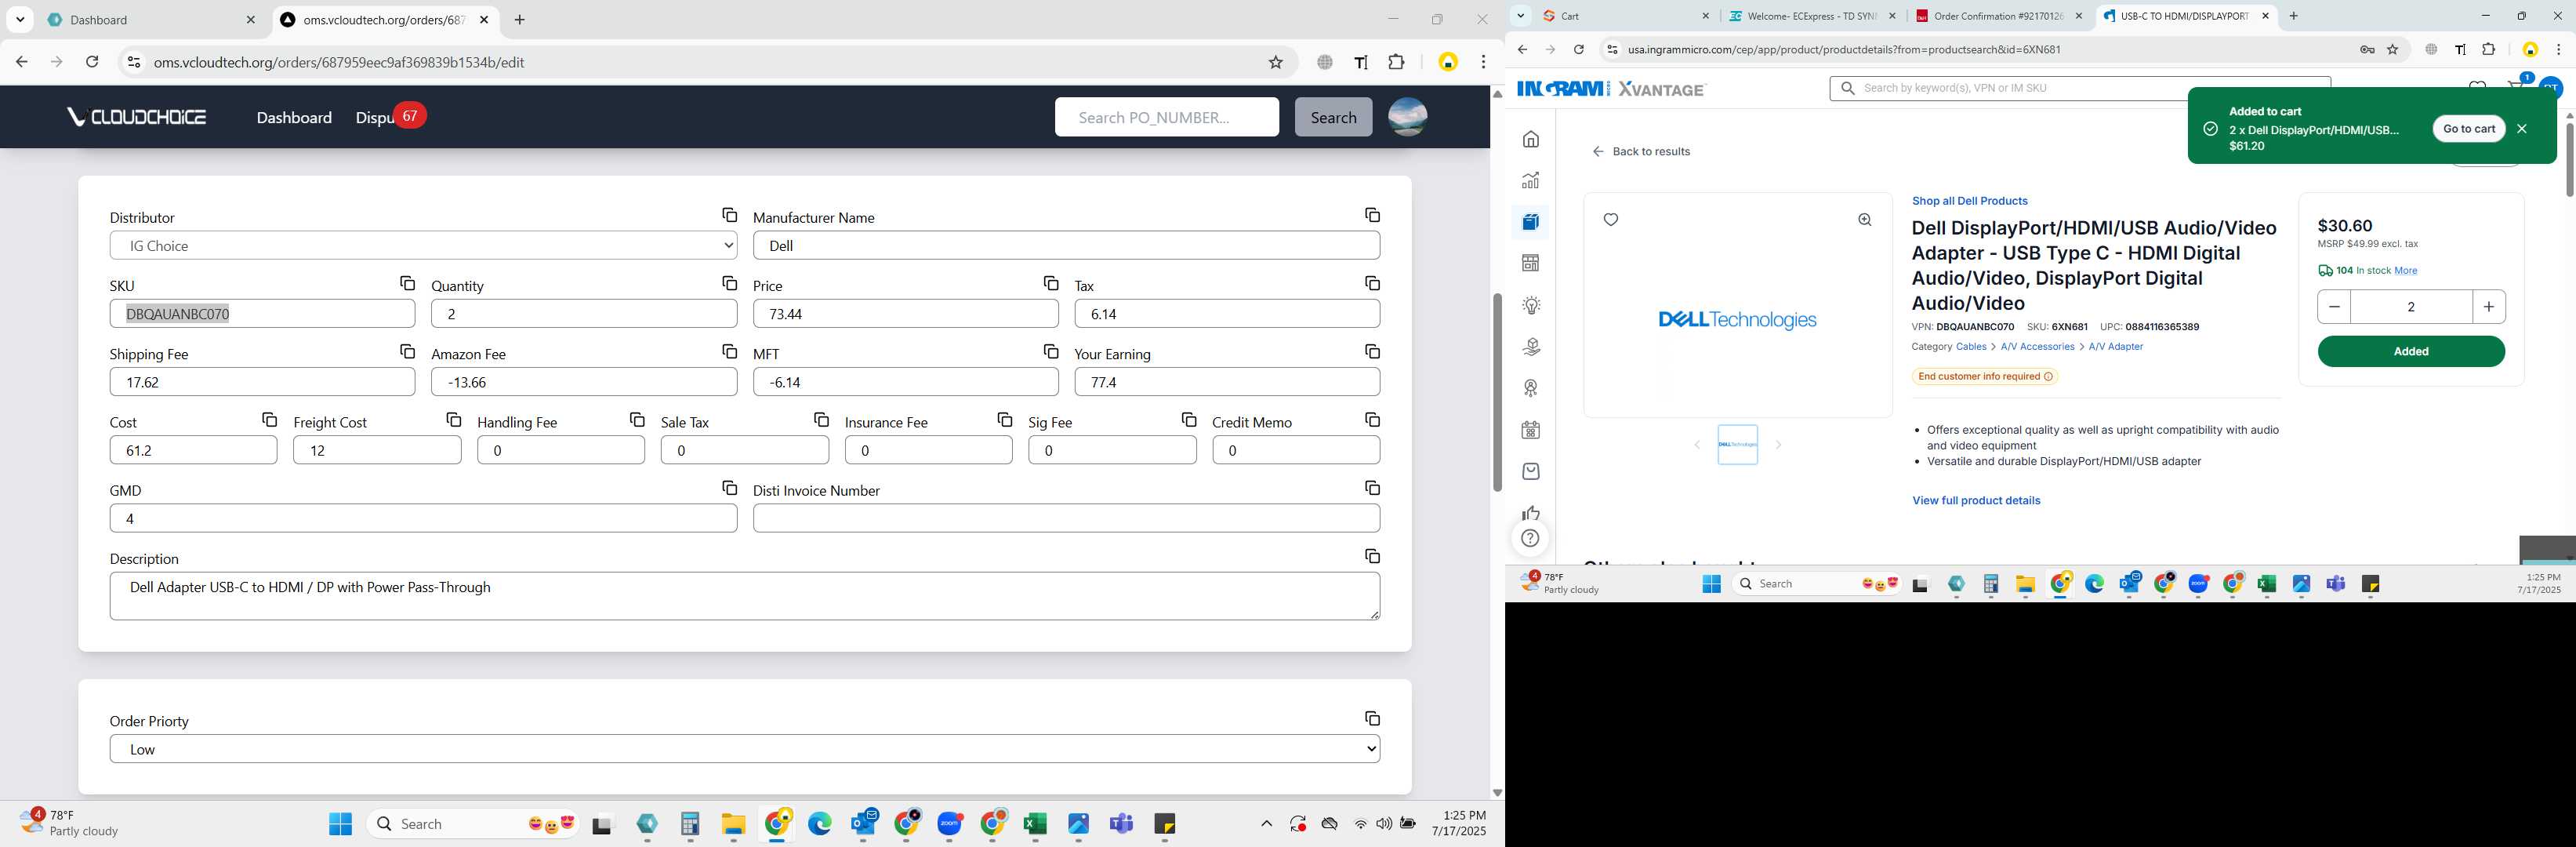Screen dimensions: 2576x847
Task: Copy the Freight Cost value
Action: (x=453, y=419)
